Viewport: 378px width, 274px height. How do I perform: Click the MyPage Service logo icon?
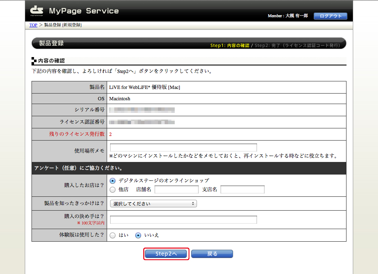click(x=37, y=11)
